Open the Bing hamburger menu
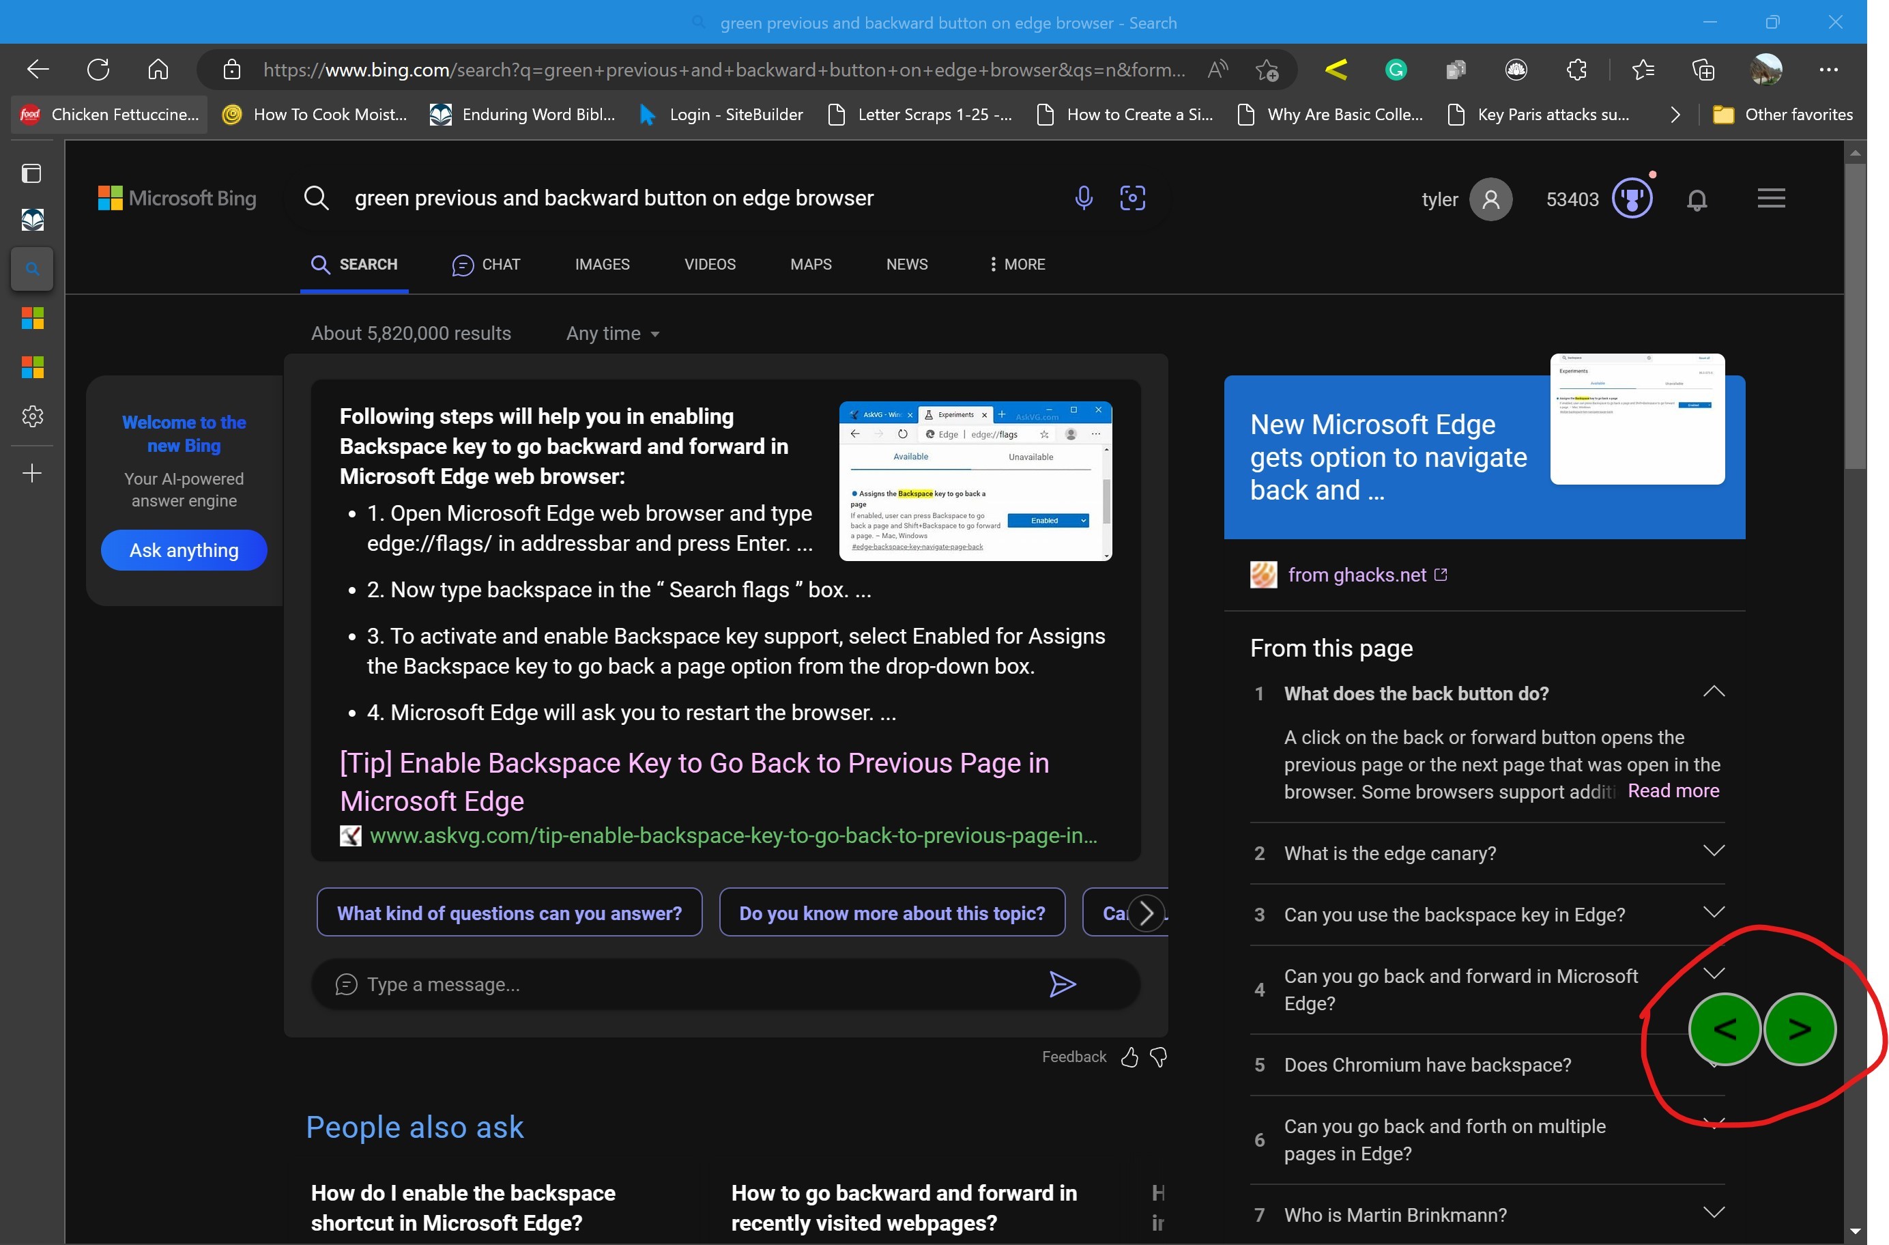Screen dimensions: 1889x1245 1771,198
